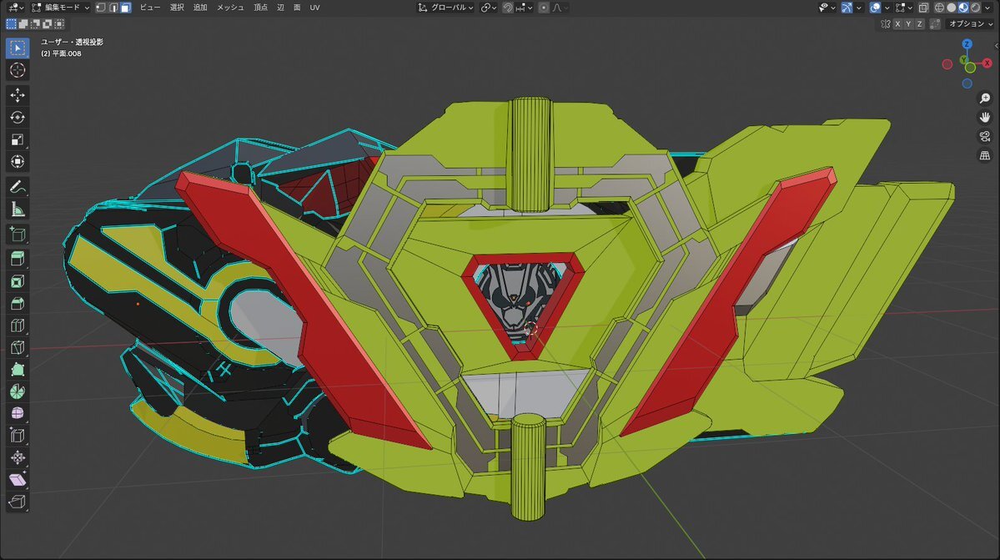
Task: Click the Z axis on navigation gizmo
Action: (x=967, y=45)
